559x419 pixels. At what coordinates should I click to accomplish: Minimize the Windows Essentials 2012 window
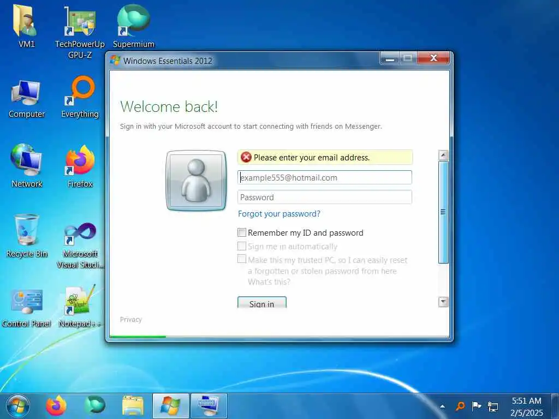[x=390, y=58]
